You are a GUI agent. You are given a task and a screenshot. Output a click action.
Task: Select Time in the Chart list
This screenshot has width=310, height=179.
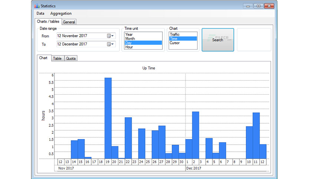[x=183, y=38]
